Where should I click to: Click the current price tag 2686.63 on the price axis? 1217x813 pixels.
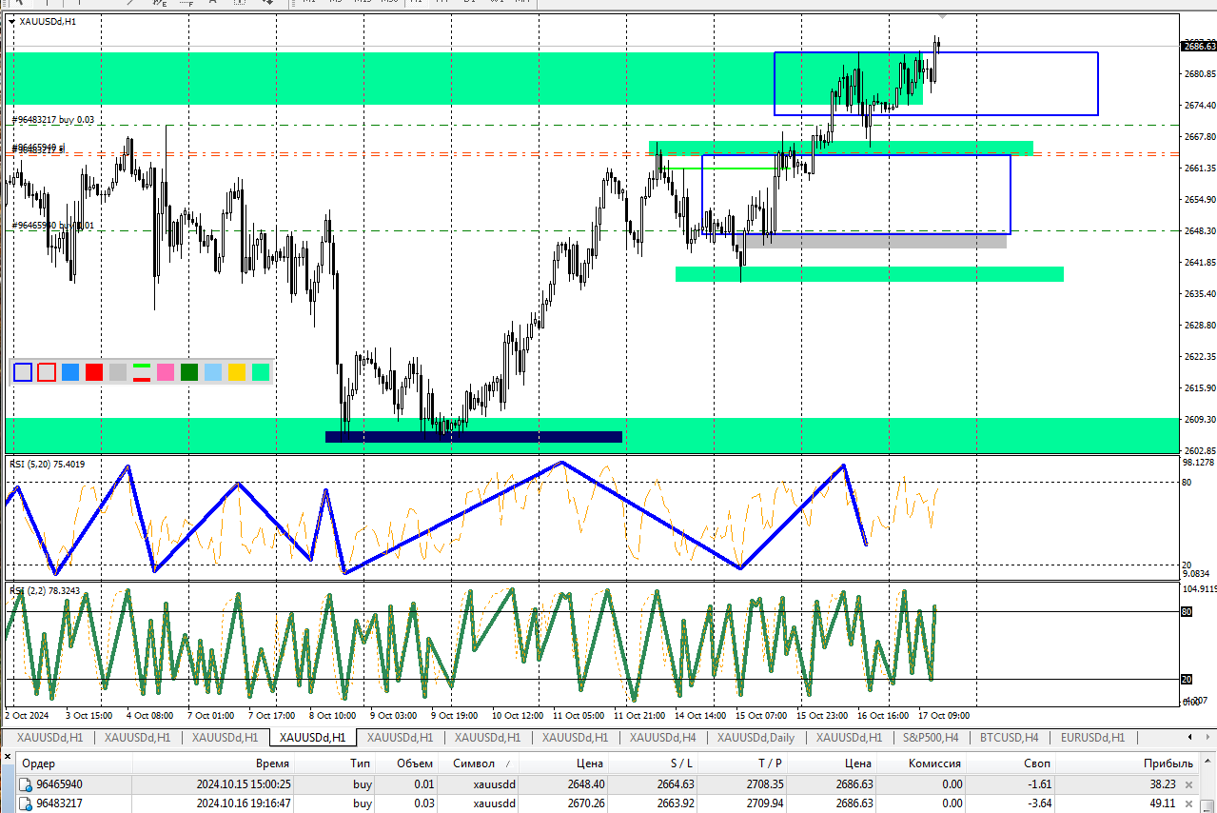tap(1199, 46)
